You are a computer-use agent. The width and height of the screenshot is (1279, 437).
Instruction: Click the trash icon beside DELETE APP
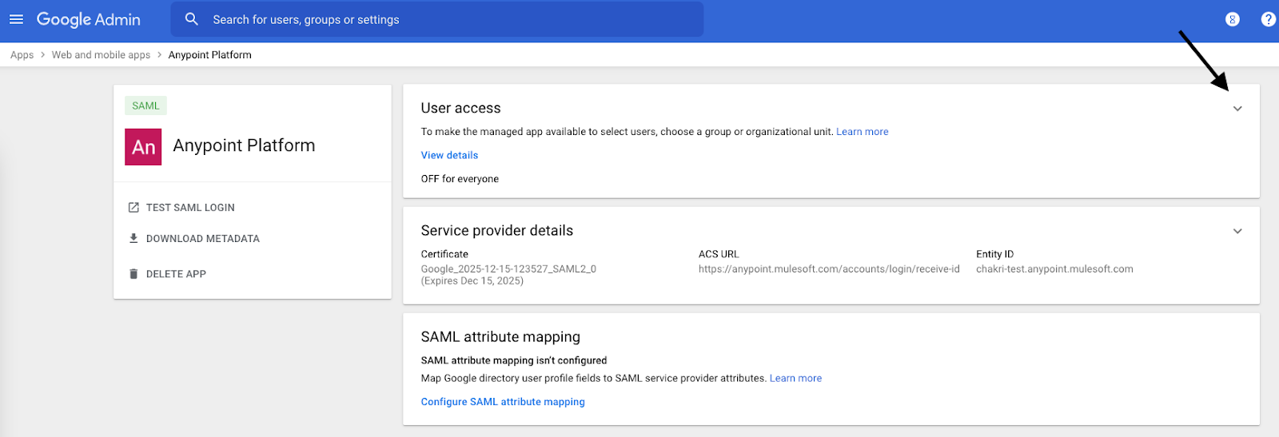(133, 274)
